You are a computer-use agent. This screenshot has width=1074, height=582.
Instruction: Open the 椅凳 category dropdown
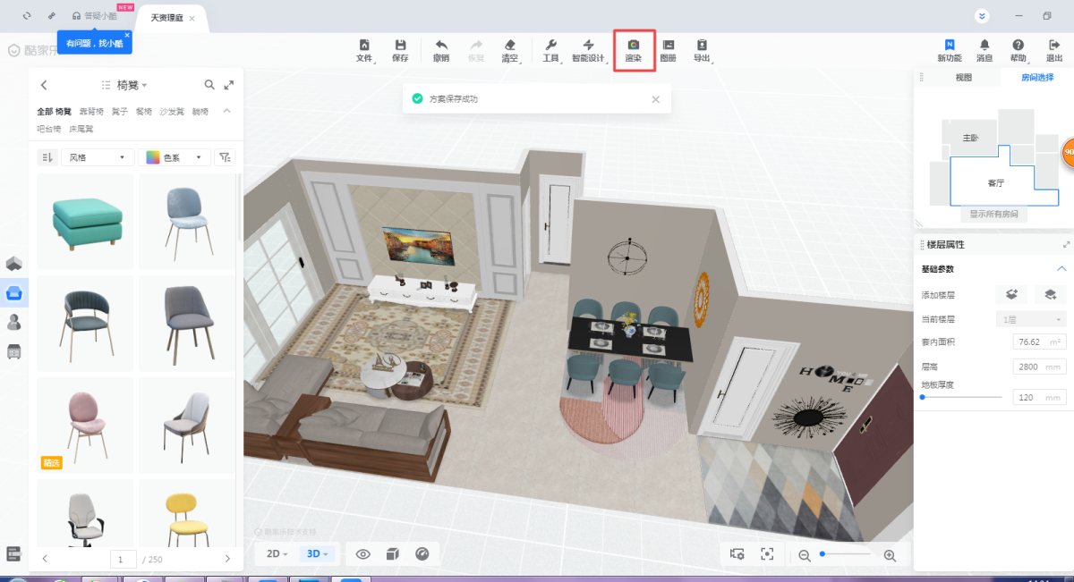(x=132, y=85)
